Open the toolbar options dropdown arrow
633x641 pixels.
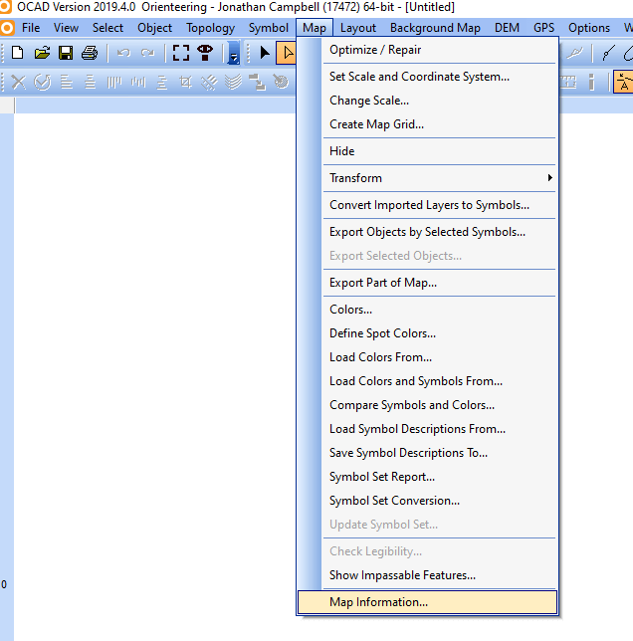coord(233,53)
